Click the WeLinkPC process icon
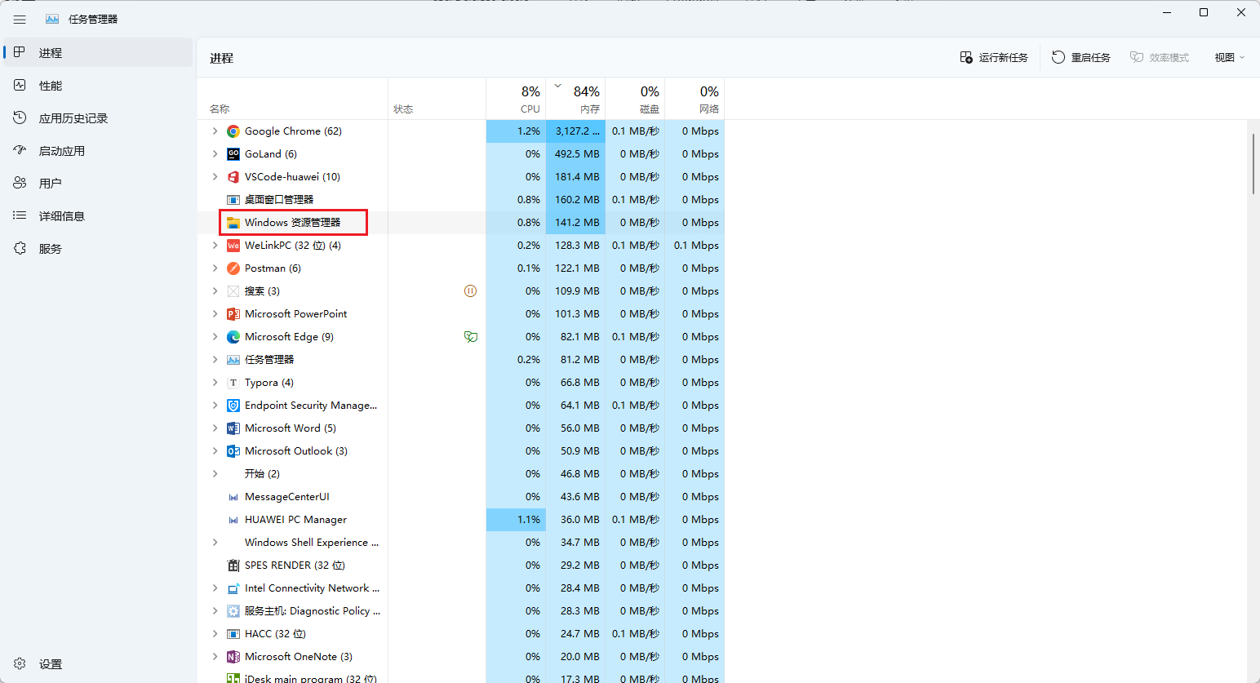1260x683 pixels. click(x=233, y=246)
